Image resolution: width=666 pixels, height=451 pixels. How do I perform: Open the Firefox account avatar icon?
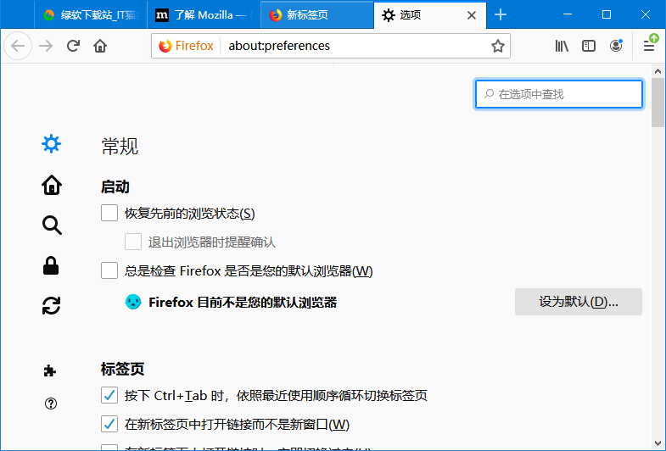click(616, 46)
